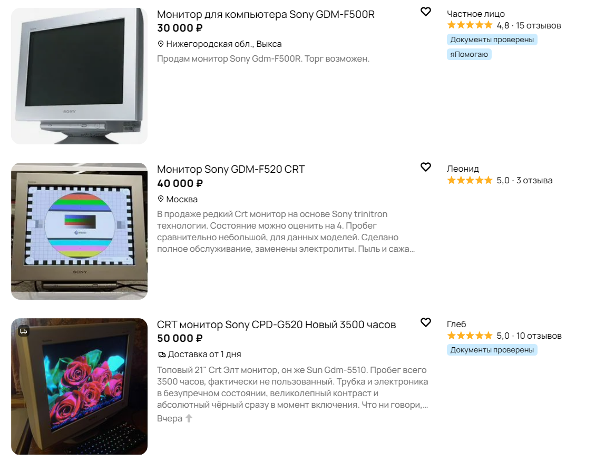The height and width of the screenshot is (472, 605).
Task: Add Sony CPD-G520 listing to favorites
Action: coord(426,322)
